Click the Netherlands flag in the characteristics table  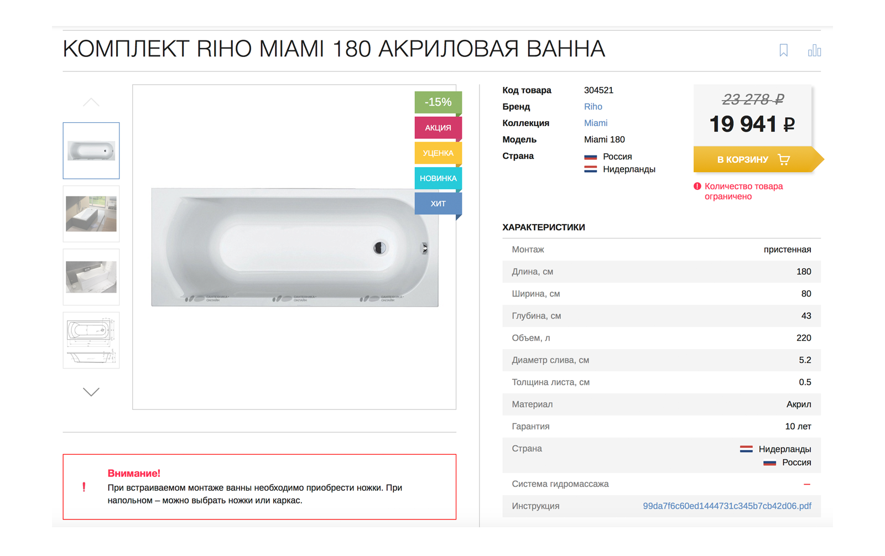click(746, 449)
